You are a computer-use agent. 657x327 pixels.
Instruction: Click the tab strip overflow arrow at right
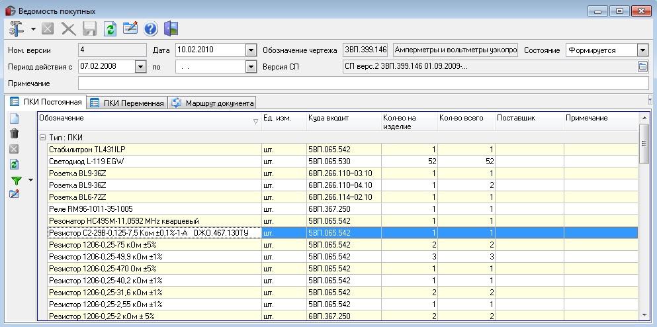point(650,99)
